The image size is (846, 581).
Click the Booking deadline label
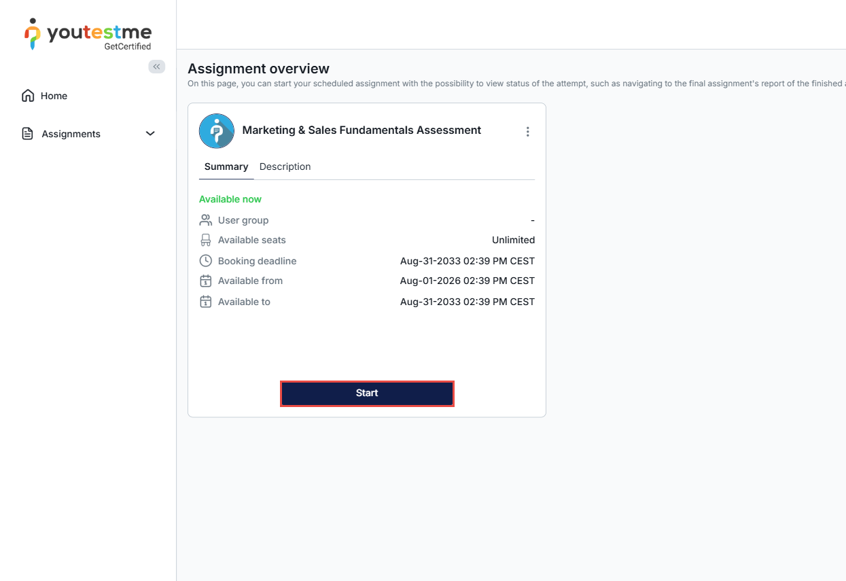tap(258, 261)
